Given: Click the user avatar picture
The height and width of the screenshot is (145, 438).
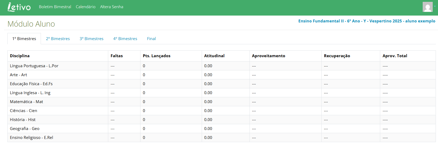Looking at the screenshot, I should 427,7.
